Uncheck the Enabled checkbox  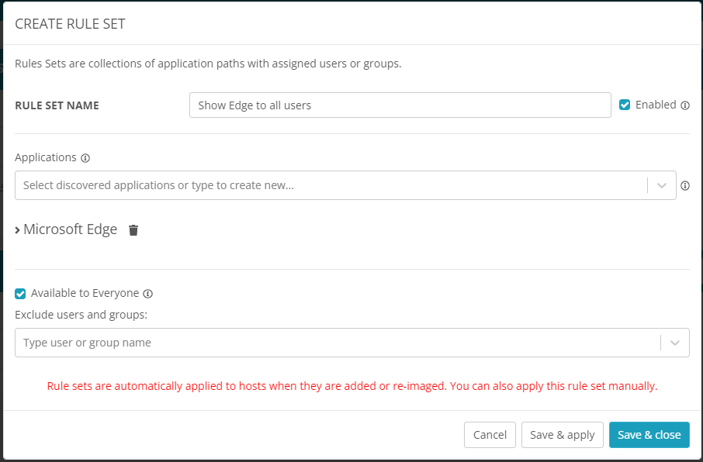pos(625,105)
